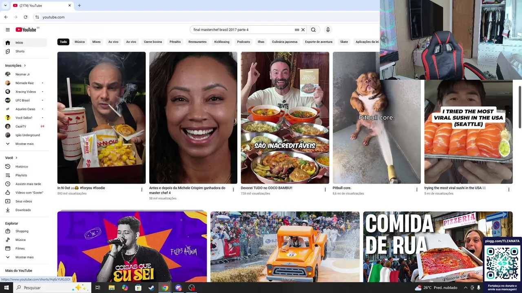Screen dimensions: 522x293
Task: Open the Windows Start menu
Action: [x=6, y=288]
